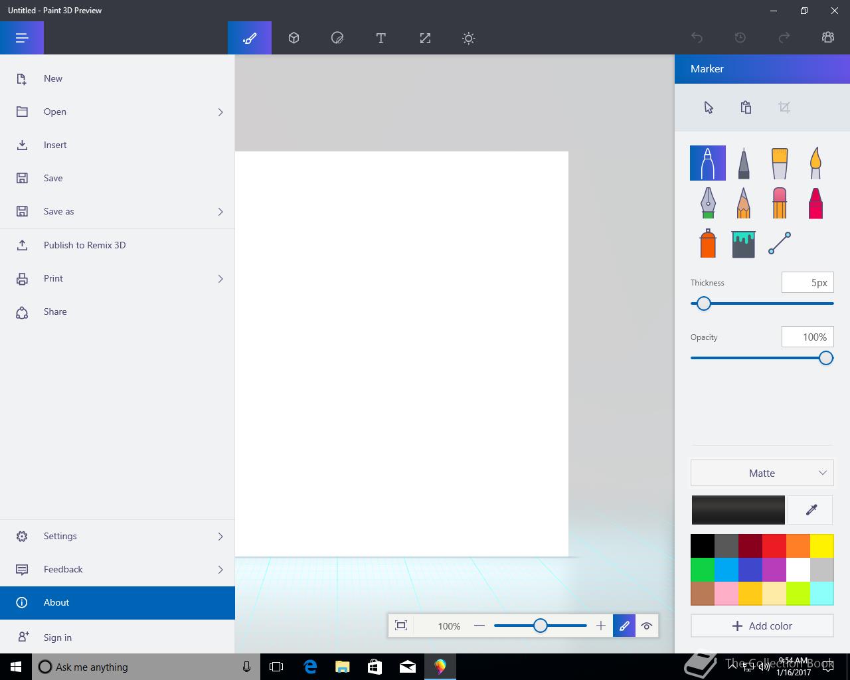
Task: Click the Opacity 100% input field
Action: tap(807, 337)
